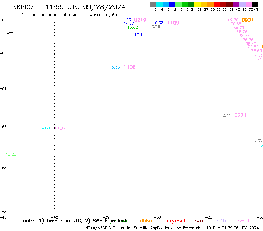
Task: Click the blue 11.03 wave height
Action: [x=125, y=20]
